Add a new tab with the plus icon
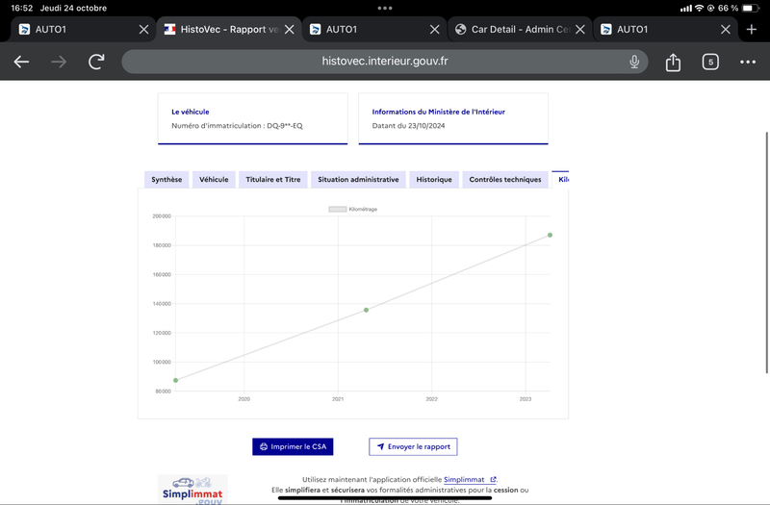The image size is (770, 505). (751, 30)
